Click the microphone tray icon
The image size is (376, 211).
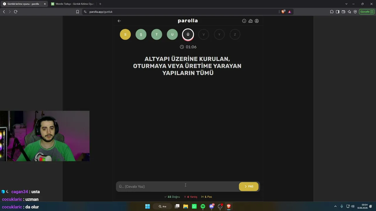(342, 206)
